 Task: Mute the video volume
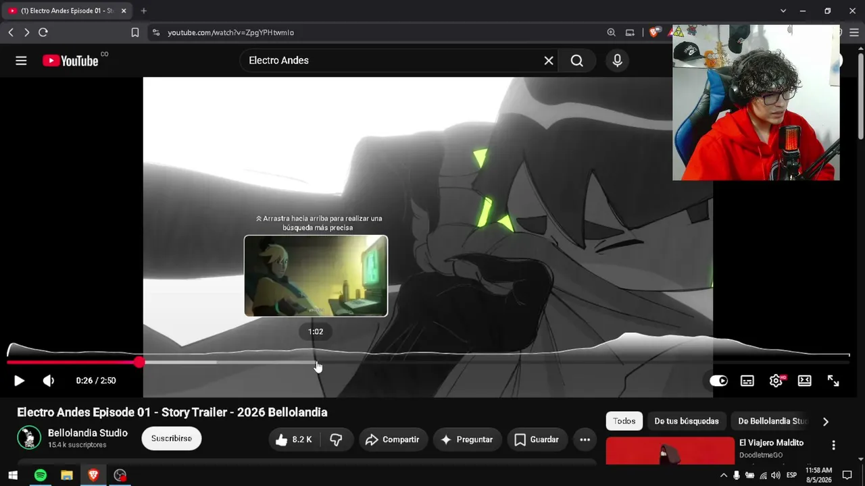point(49,381)
